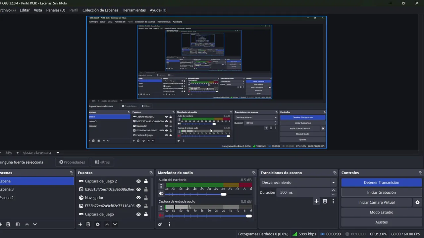This screenshot has height=238, width=424.
Task: Open Colección de Escenas menu
Action: point(100,10)
